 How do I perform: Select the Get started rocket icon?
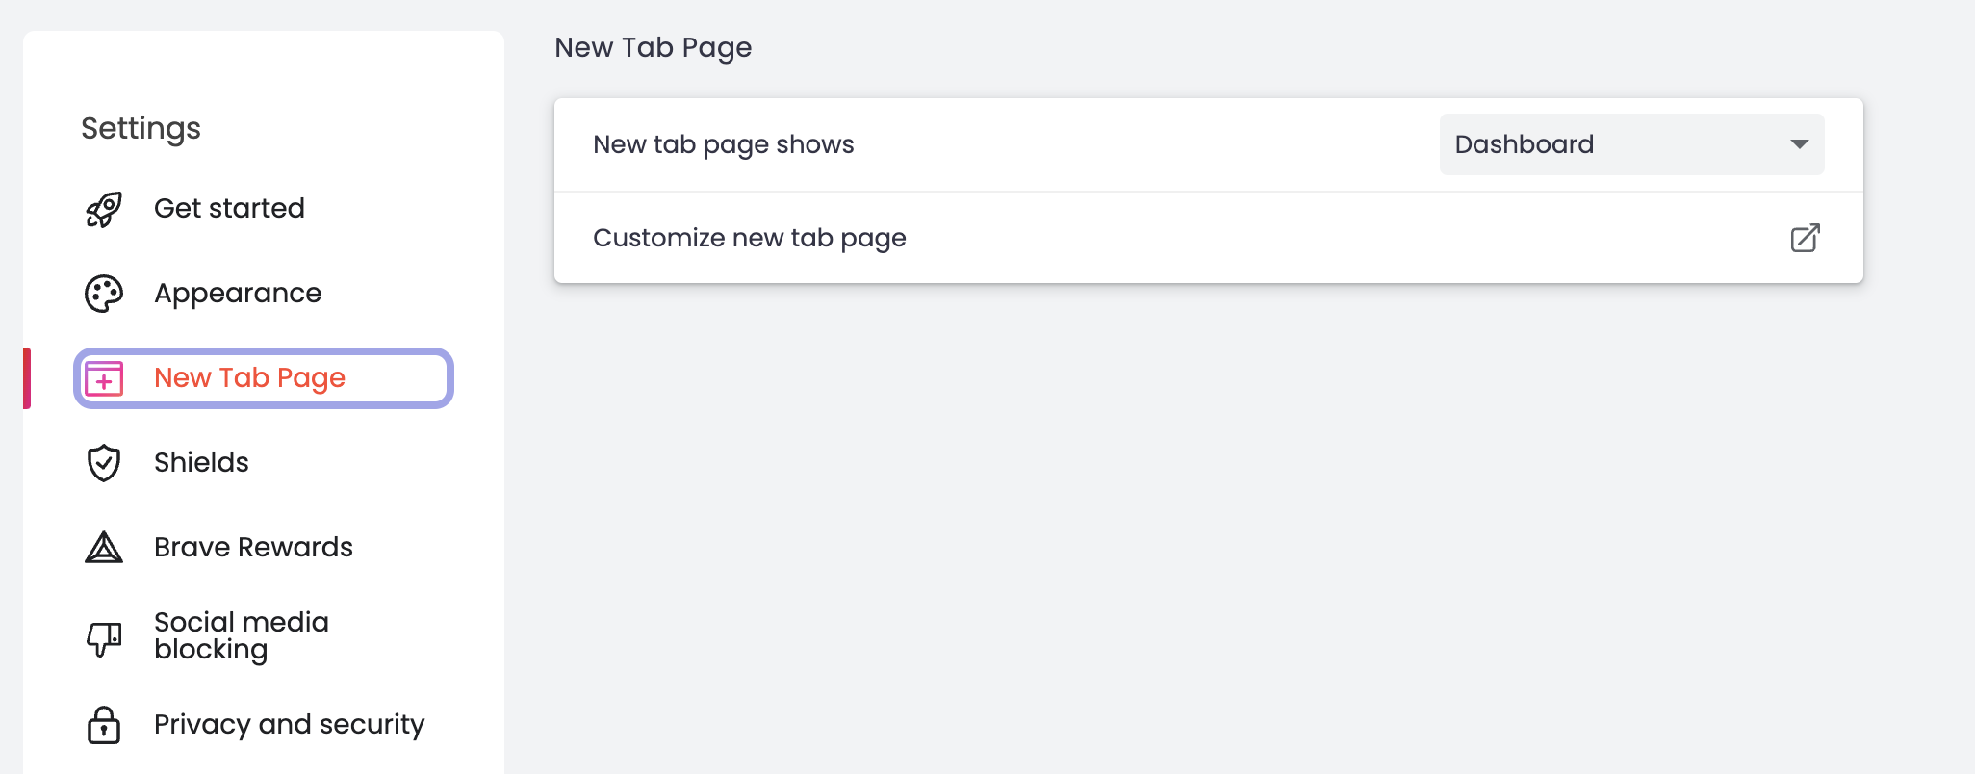pos(104,208)
